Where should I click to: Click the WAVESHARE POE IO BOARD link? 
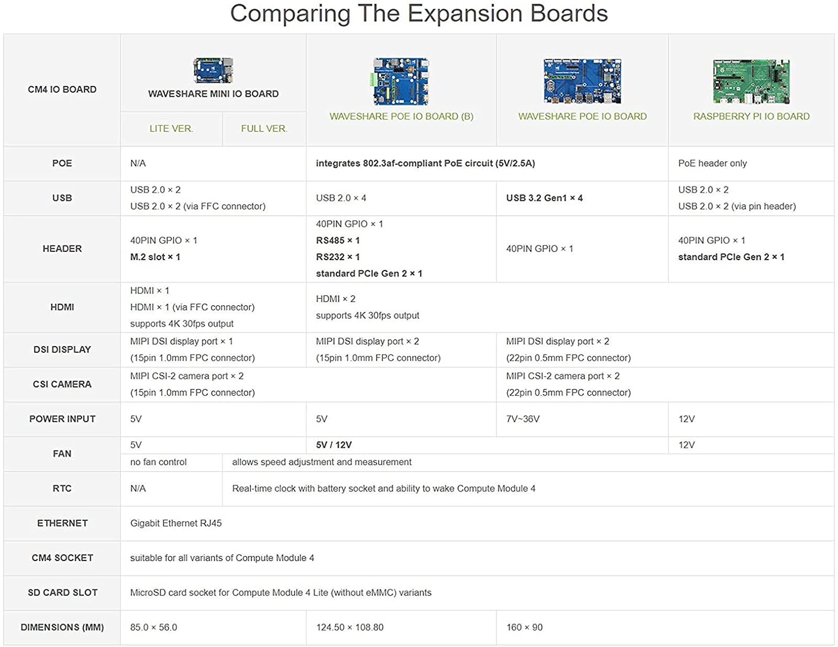[x=582, y=117]
